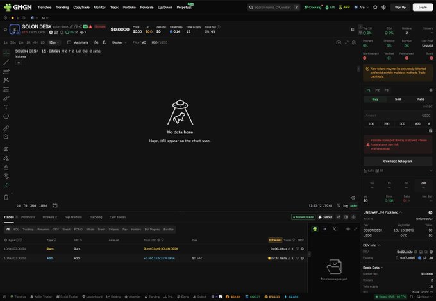Click the 200 quick amount button
The width and height of the screenshot is (436, 301).
pyautogui.click(x=387, y=124)
